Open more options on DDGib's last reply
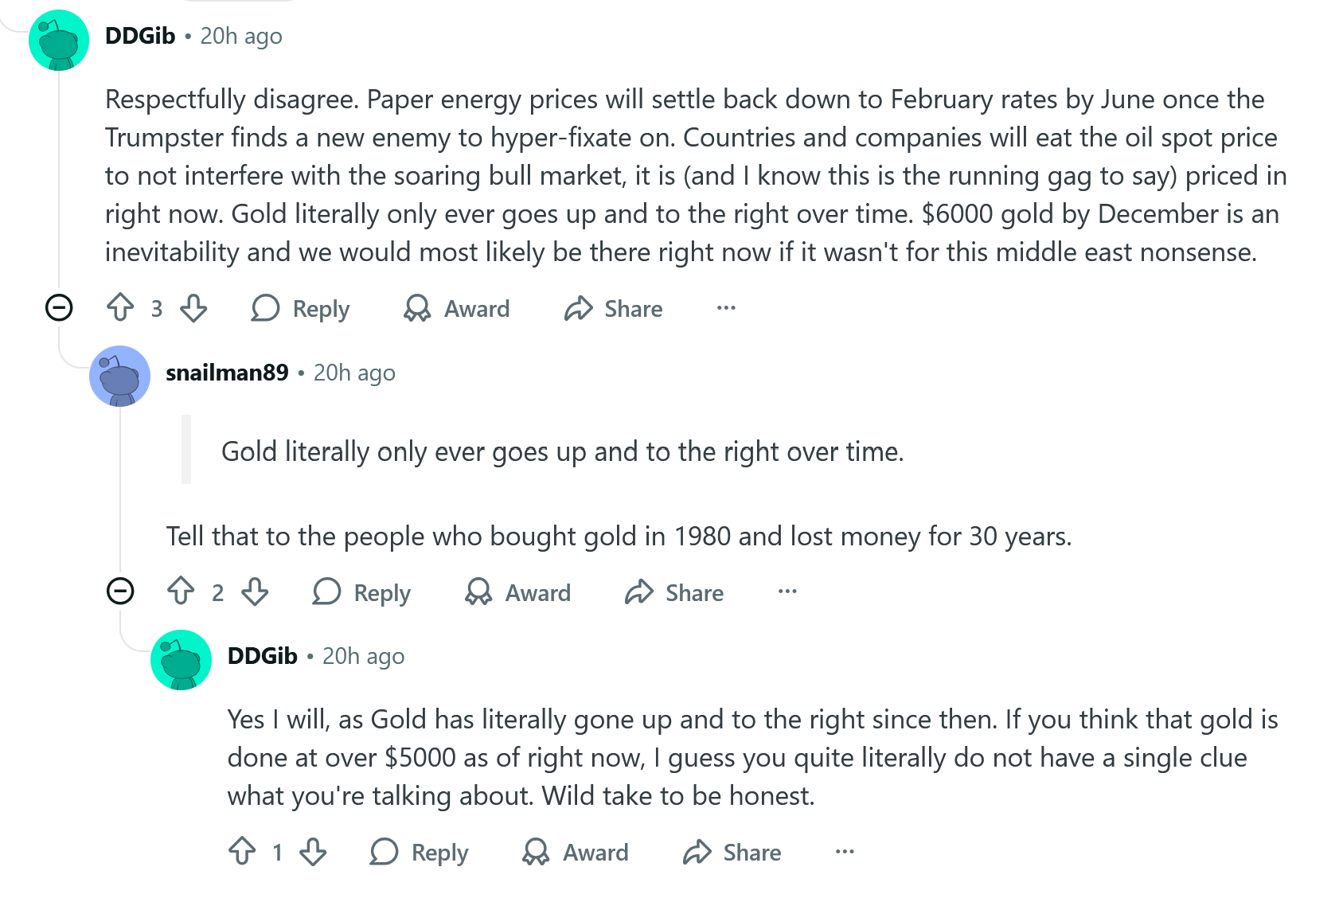1339x898 pixels. click(845, 852)
